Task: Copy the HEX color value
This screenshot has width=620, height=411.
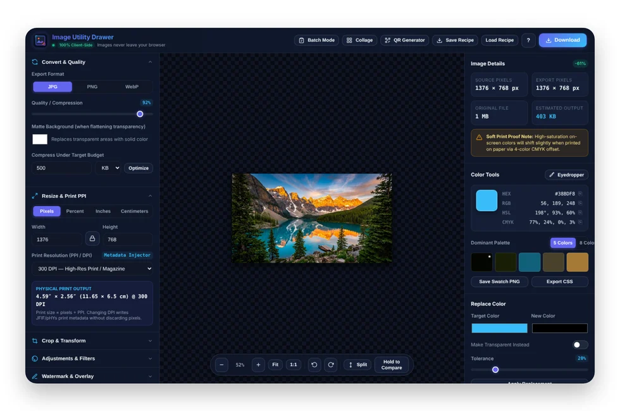Action: click(580, 193)
